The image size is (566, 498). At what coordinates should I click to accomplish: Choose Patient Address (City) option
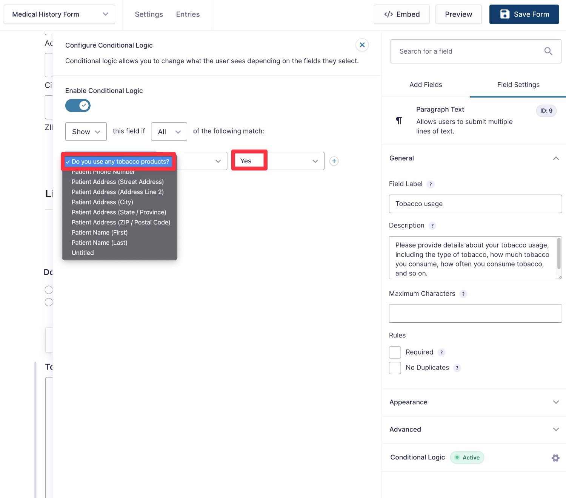coord(102,202)
